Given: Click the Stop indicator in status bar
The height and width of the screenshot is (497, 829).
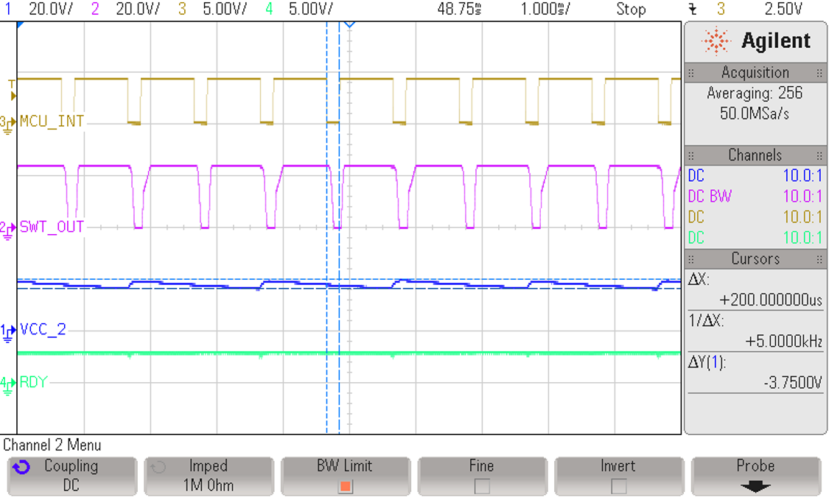Looking at the screenshot, I should 632,10.
